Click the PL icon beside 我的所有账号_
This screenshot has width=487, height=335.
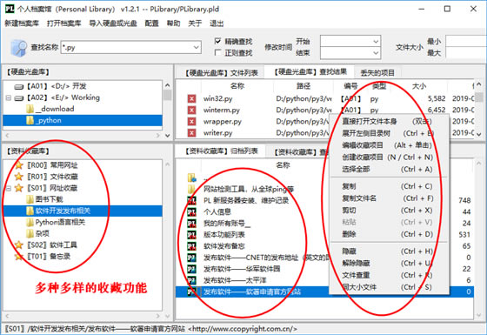tap(191, 224)
